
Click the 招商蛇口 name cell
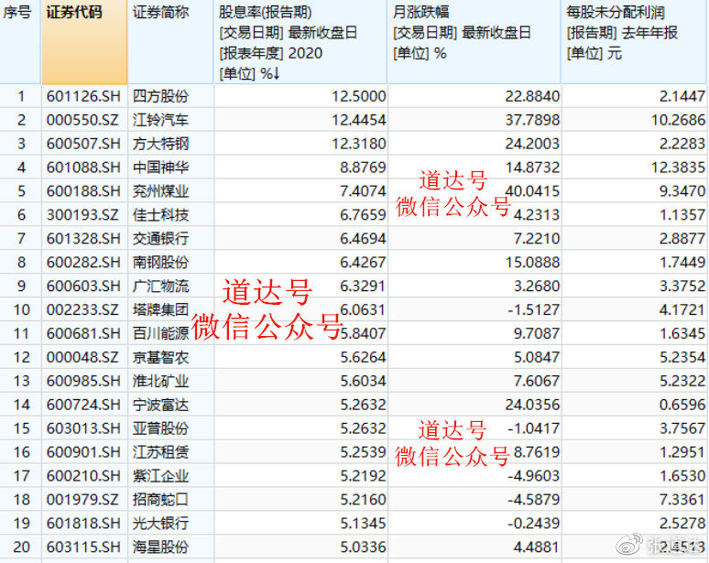(x=160, y=500)
